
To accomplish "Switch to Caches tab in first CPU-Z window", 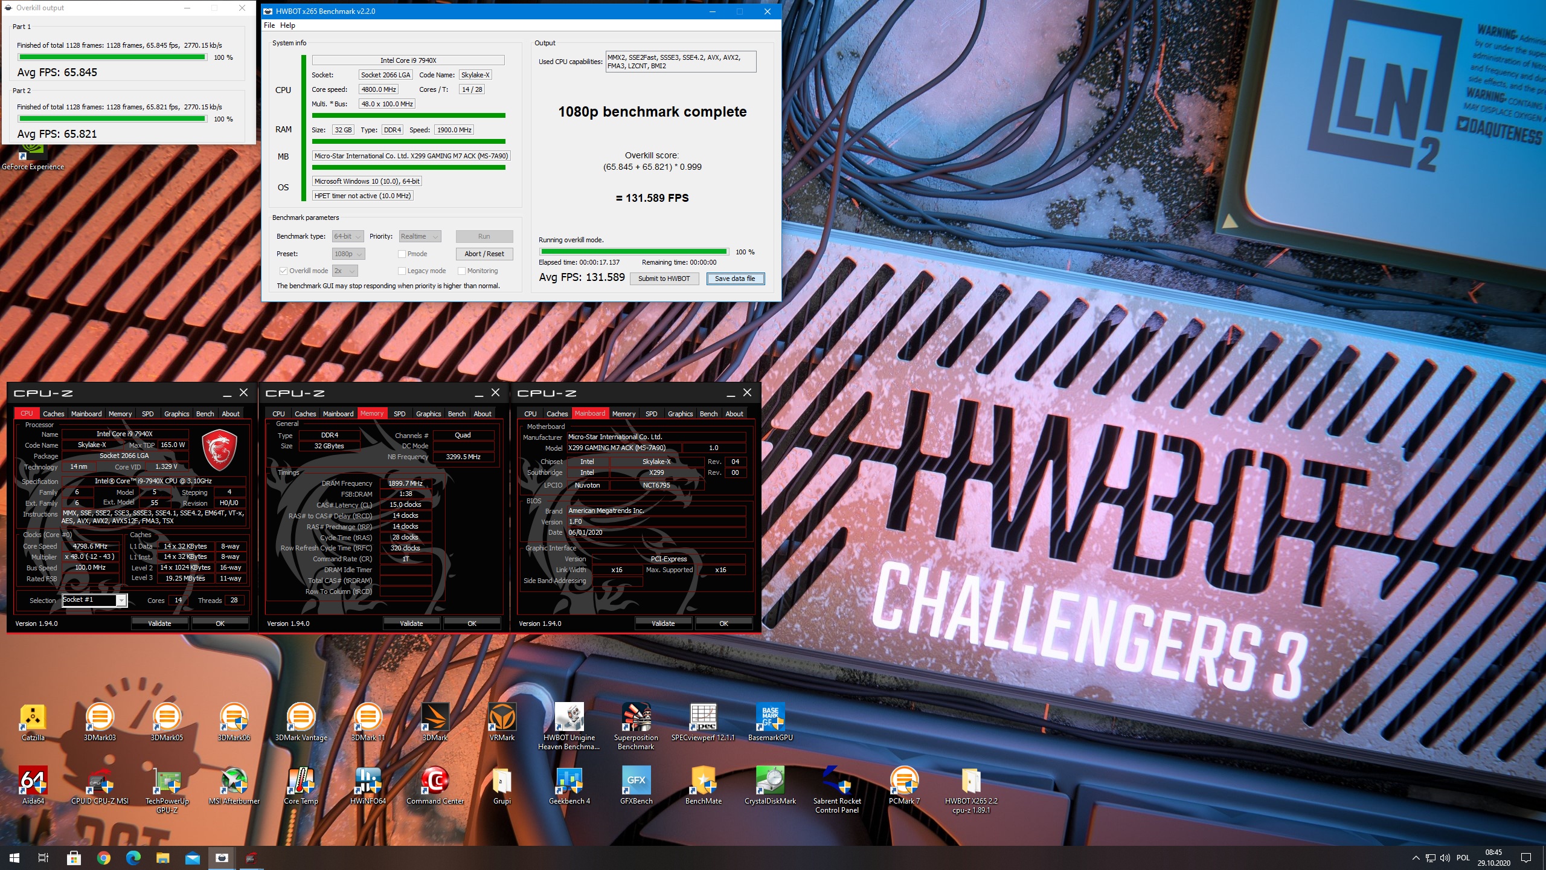I will [x=53, y=414].
